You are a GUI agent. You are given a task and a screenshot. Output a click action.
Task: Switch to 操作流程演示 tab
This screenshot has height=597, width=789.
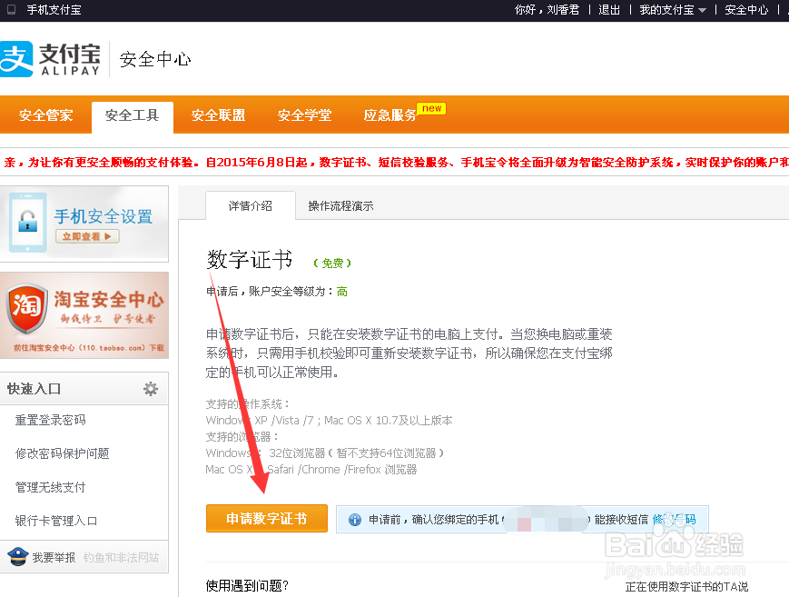pos(340,205)
